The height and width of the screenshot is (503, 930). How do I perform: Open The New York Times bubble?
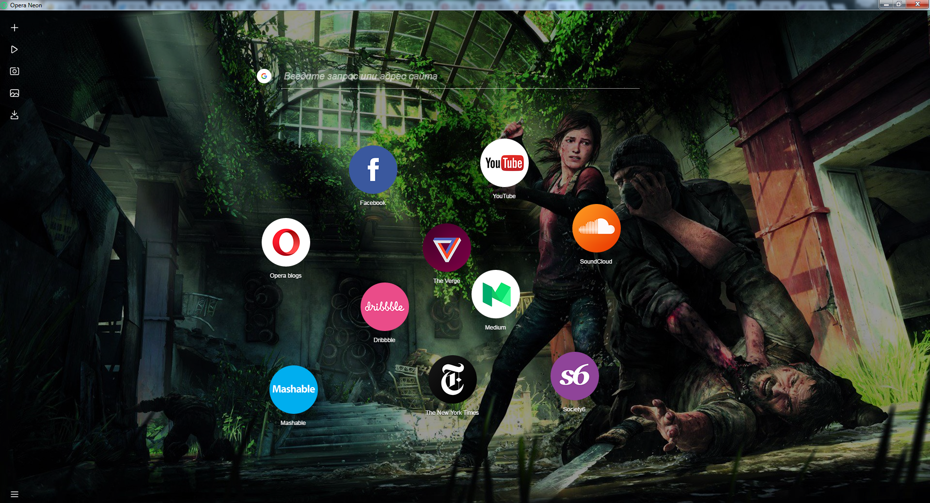tap(453, 379)
